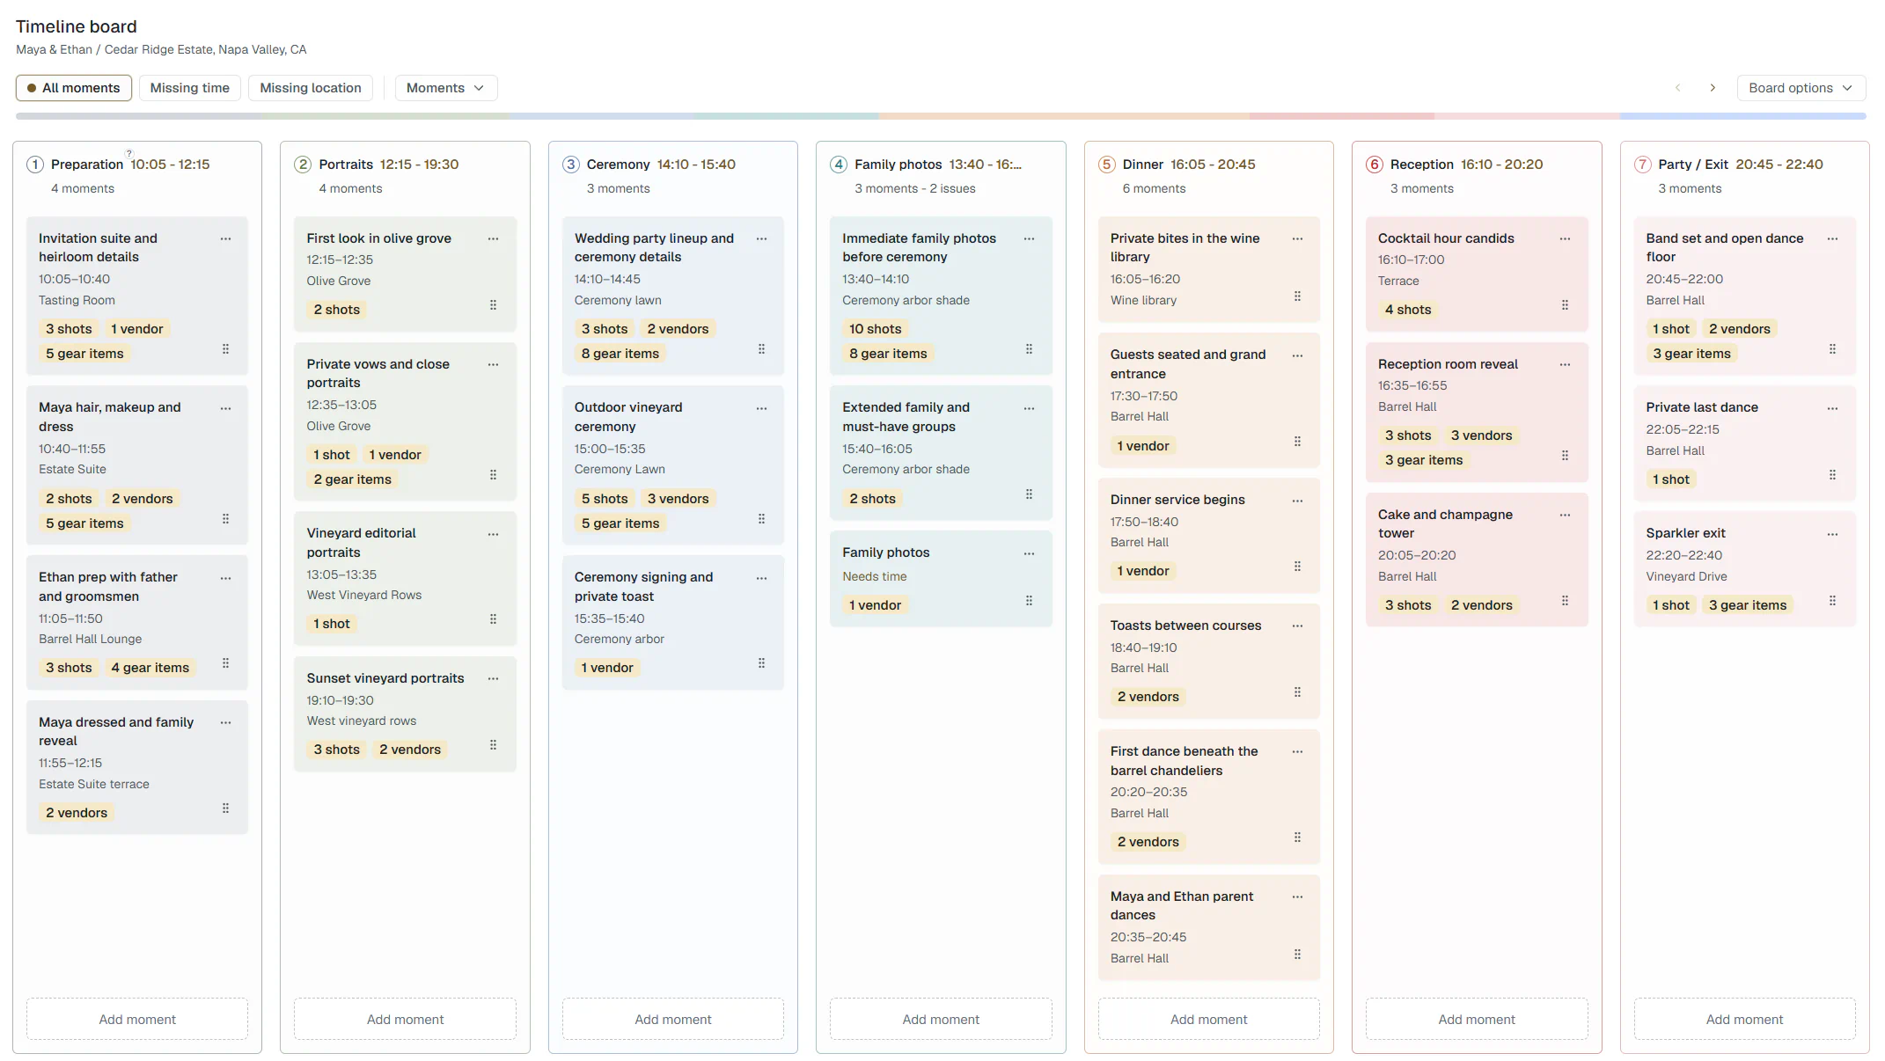Toggle the Missing location filter

pos(311,88)
